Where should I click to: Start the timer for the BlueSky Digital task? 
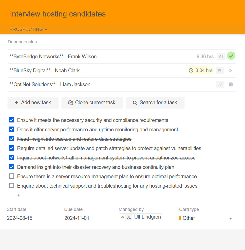pos(231,70)
